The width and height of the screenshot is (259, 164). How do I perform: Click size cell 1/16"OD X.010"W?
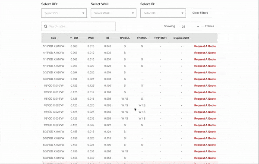54,46
